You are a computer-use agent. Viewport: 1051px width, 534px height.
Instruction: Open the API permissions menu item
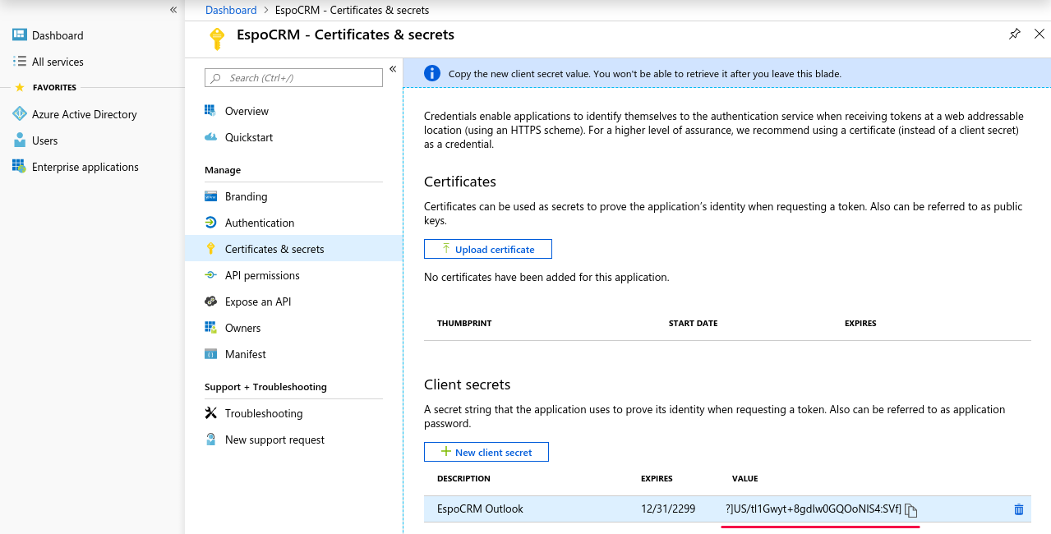click(x=261, y=275)
